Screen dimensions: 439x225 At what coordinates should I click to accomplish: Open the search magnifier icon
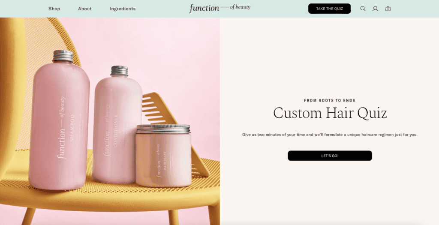[x=363, y=9]
